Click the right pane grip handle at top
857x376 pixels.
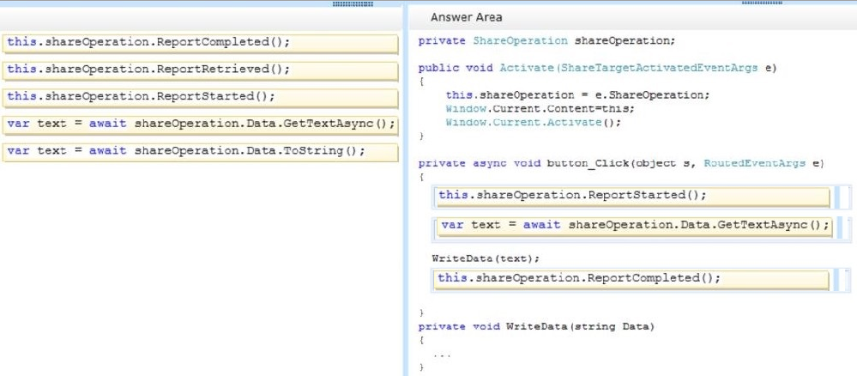tap(762, 3)
